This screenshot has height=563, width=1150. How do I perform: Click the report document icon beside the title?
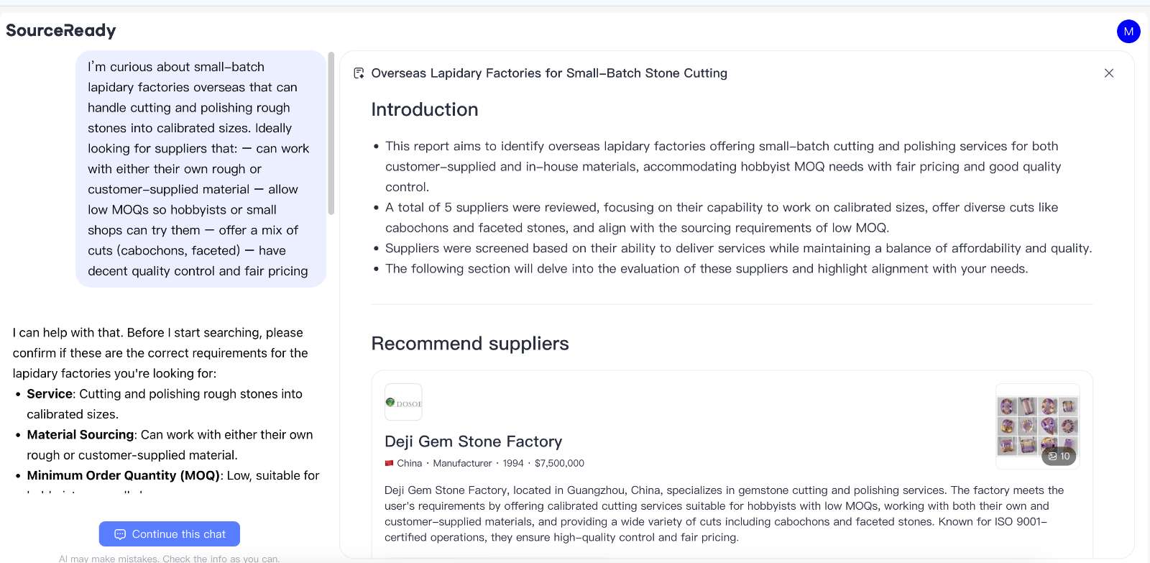[359, 73]
